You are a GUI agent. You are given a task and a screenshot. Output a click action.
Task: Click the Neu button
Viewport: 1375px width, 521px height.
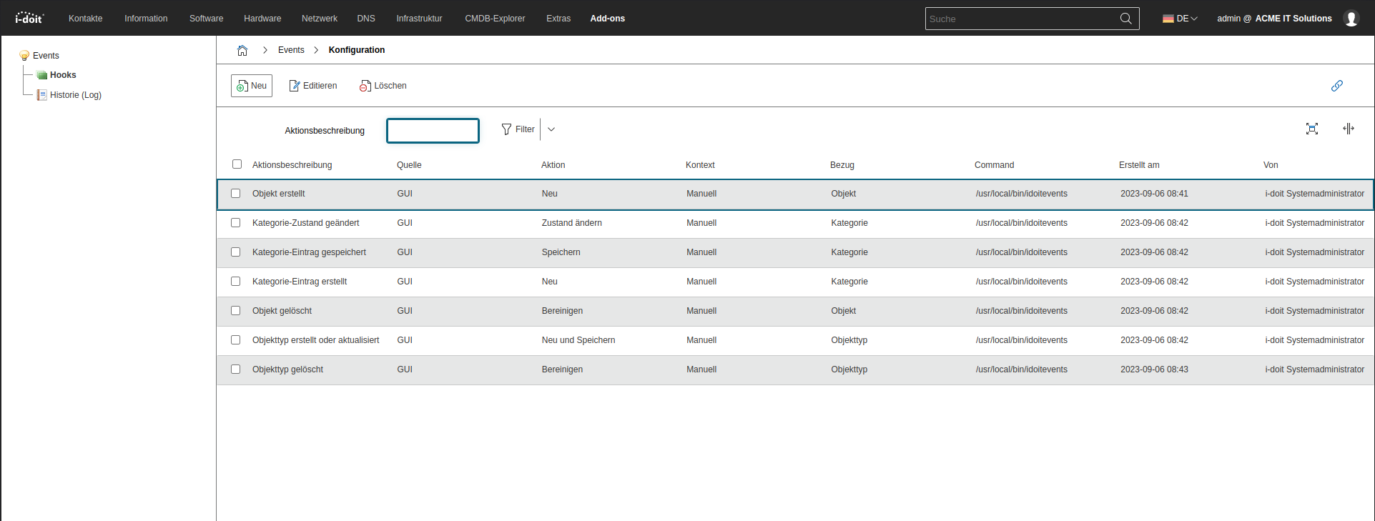[x=252, y=86]
